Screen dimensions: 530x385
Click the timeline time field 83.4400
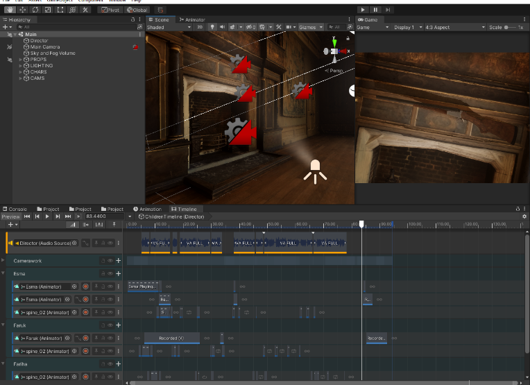[x=105, y=216]
